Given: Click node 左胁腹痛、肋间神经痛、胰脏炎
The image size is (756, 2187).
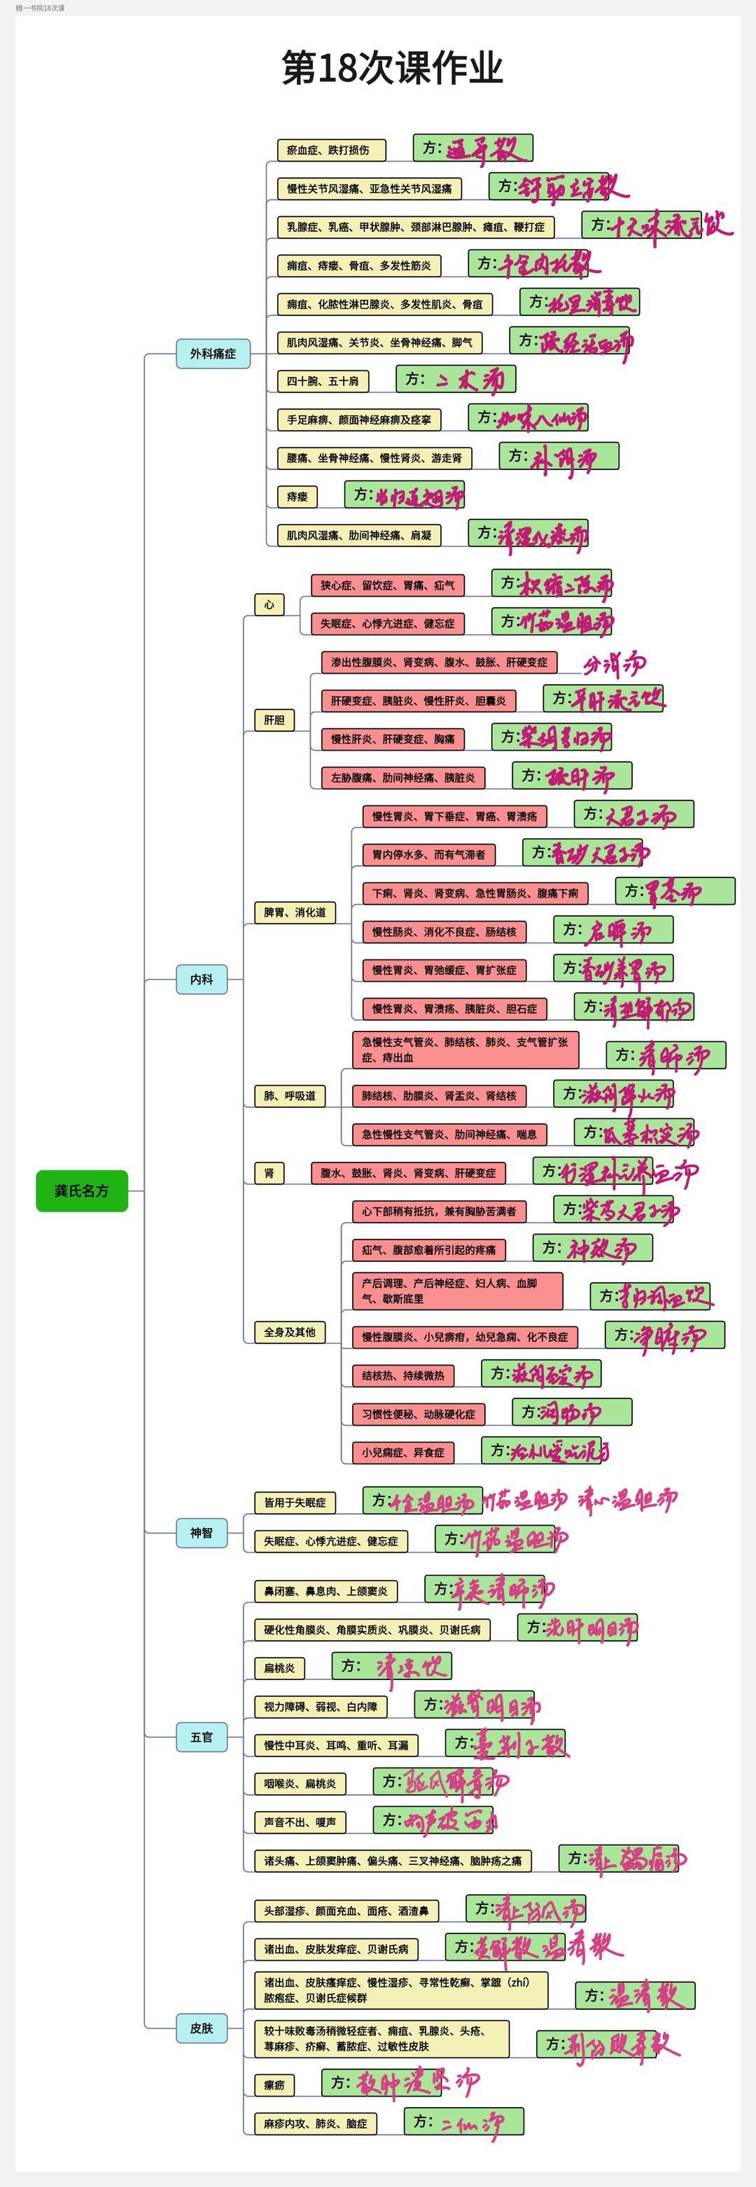Looking at the screenshot, I should (403, 778).
